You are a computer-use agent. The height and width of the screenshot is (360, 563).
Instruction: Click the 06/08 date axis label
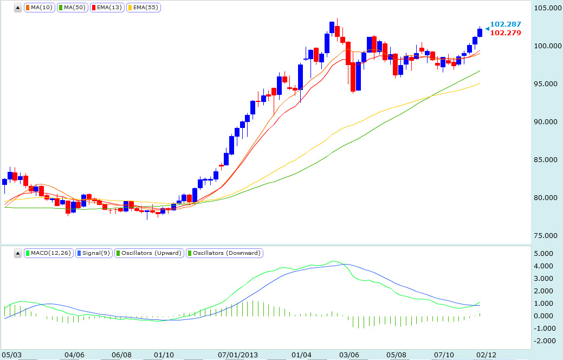tap(121, 355)
